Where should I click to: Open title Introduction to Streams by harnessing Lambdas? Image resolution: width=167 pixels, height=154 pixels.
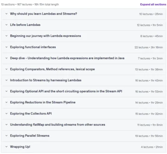[46, 80]
